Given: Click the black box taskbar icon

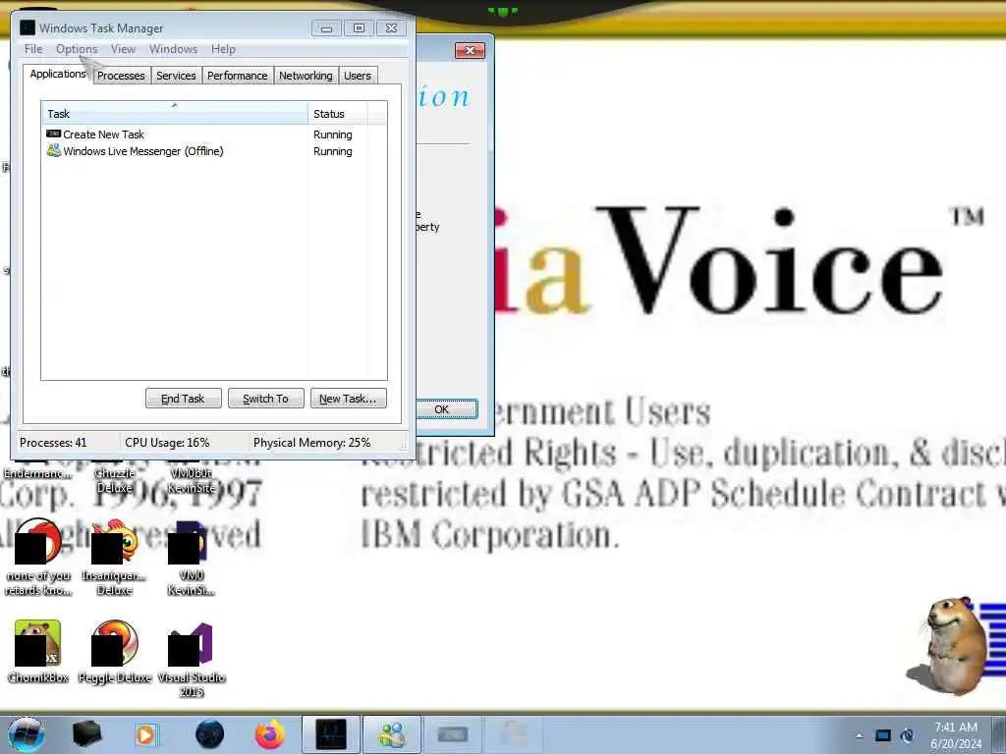Looking at the screenshot, I should (x=87, y=734).
